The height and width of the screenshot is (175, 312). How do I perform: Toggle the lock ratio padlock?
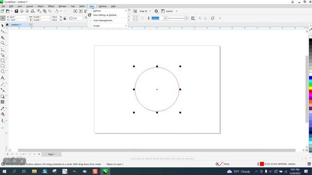click(x=65, y=18)
